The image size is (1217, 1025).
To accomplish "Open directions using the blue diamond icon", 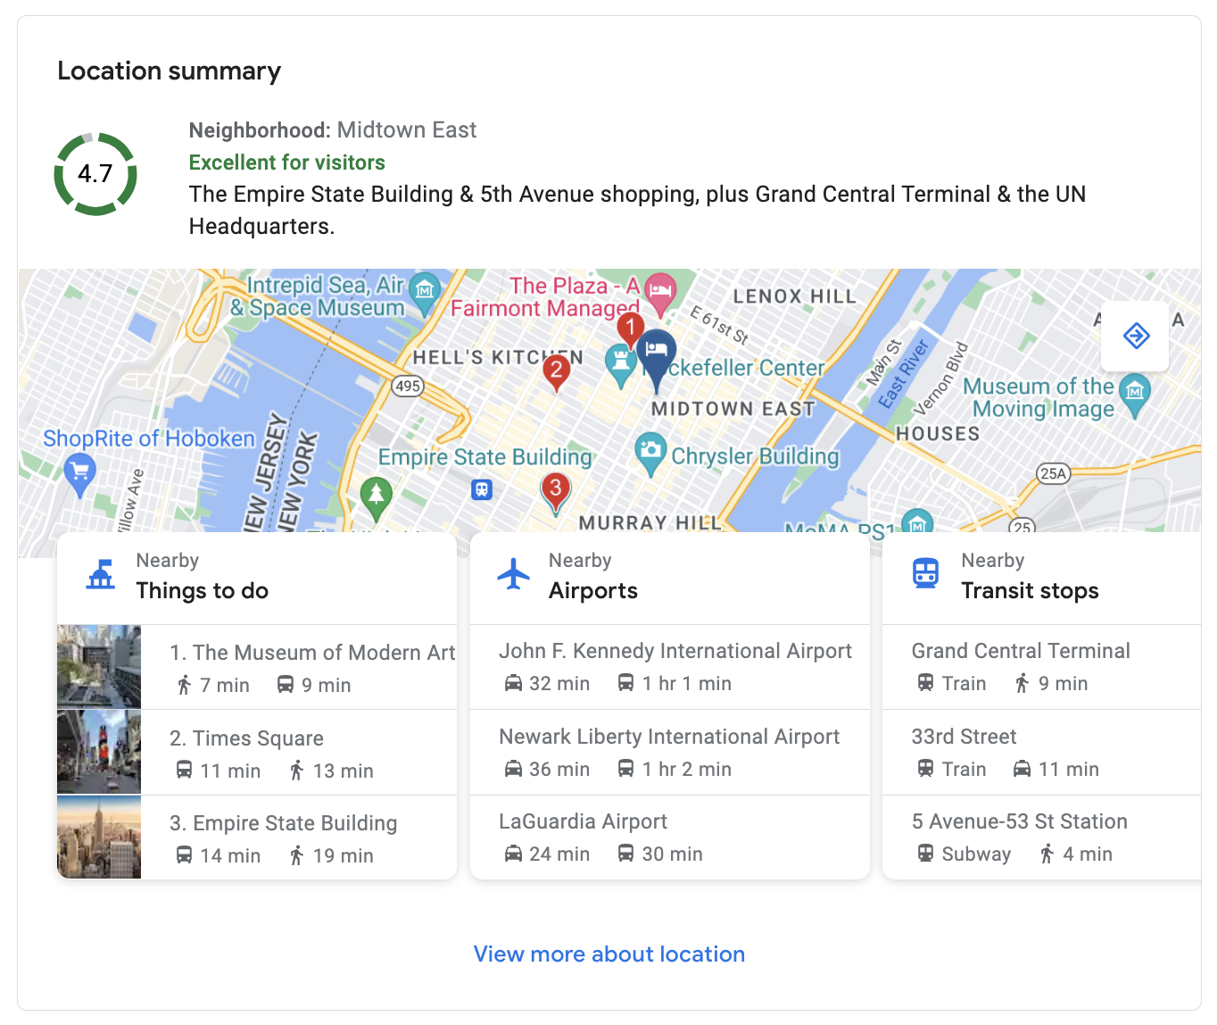I will (x=1135, y=336).
